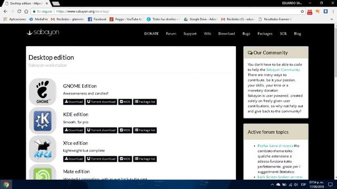Click the blue bookmark extension icon
Screen dimensions: 337x189
click(x=325, y=12)
